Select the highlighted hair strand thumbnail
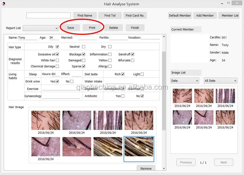This screenshot has width=244, height=175. pos(139,149)
